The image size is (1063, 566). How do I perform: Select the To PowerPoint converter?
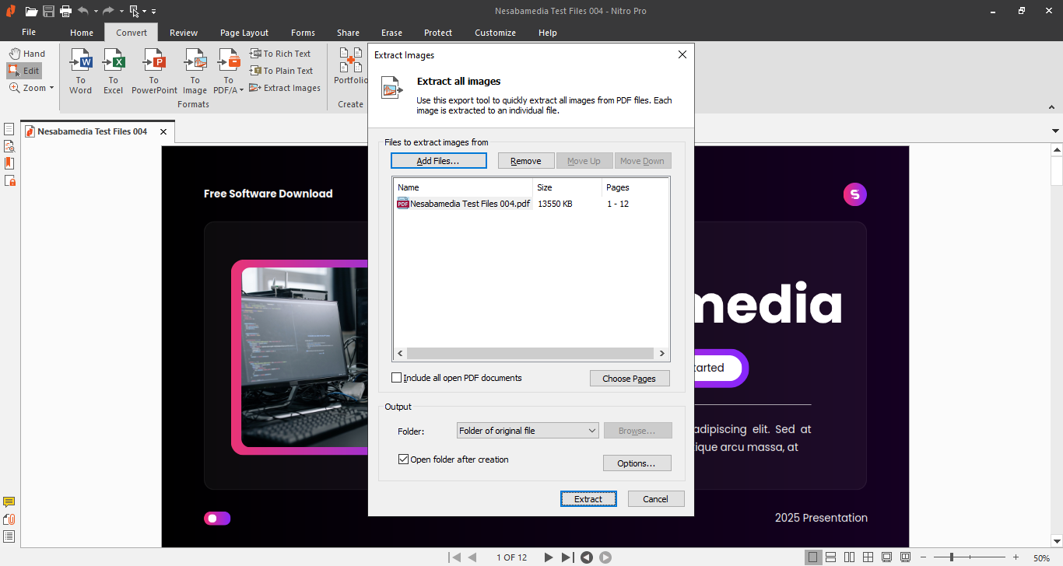pyautogui.click(x=154, y=71)
